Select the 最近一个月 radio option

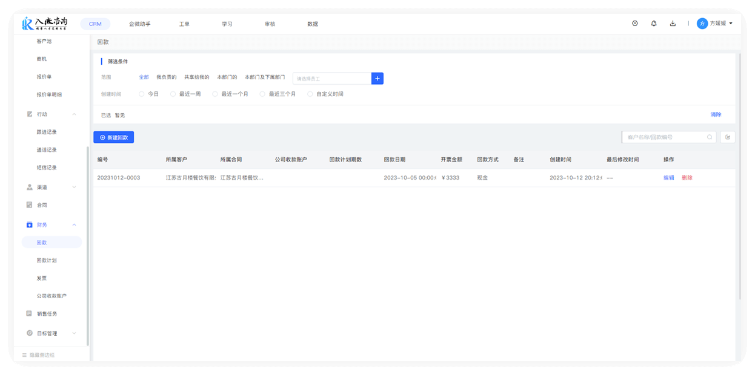point(215,94)
